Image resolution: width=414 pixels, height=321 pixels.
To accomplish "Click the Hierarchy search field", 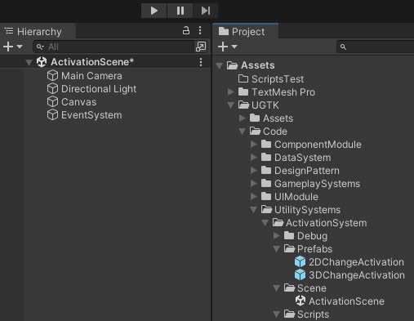I will coord(114,47).
